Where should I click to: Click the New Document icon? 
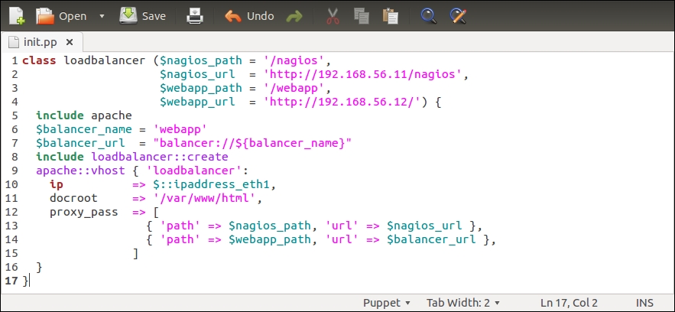[x=16, y=15]
